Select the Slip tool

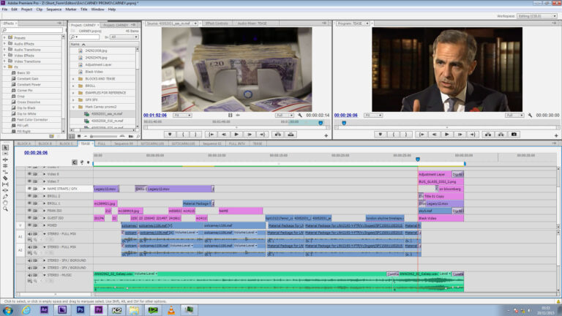click(x=5, y=184)
